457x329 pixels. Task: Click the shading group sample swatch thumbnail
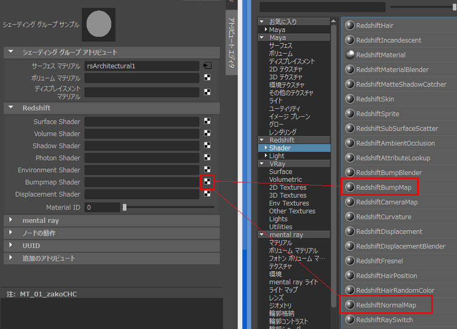pos(98,25)
